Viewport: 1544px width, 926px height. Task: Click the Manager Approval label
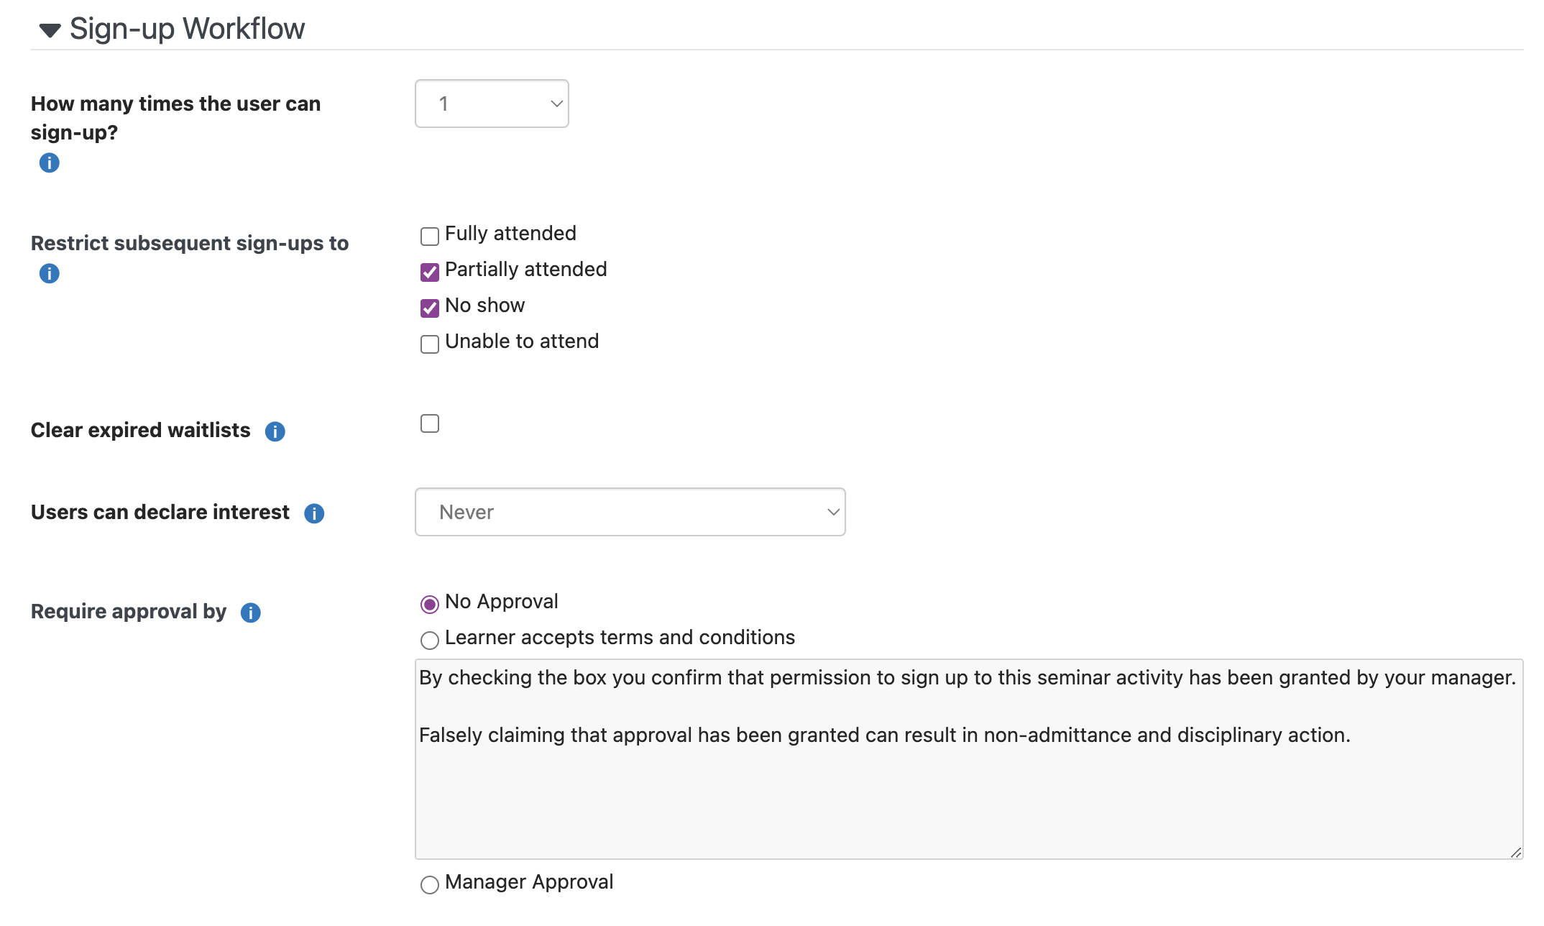click(x=529, y=882)
